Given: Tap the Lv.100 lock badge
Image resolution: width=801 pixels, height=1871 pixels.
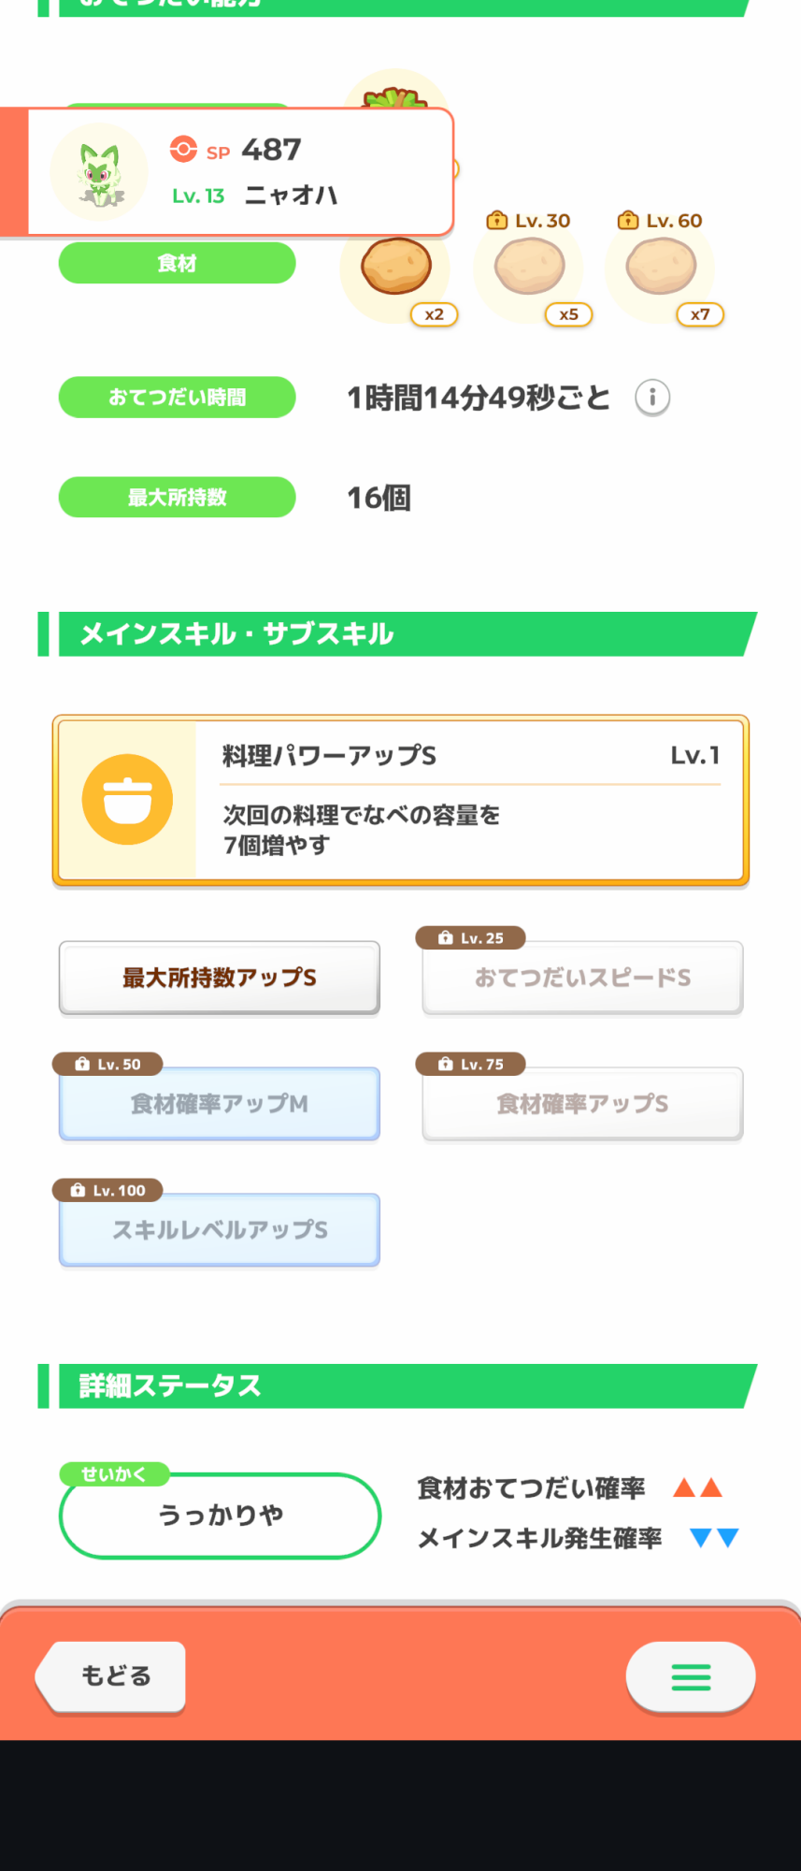Looking at the screenshot, I should (107, 1190).
